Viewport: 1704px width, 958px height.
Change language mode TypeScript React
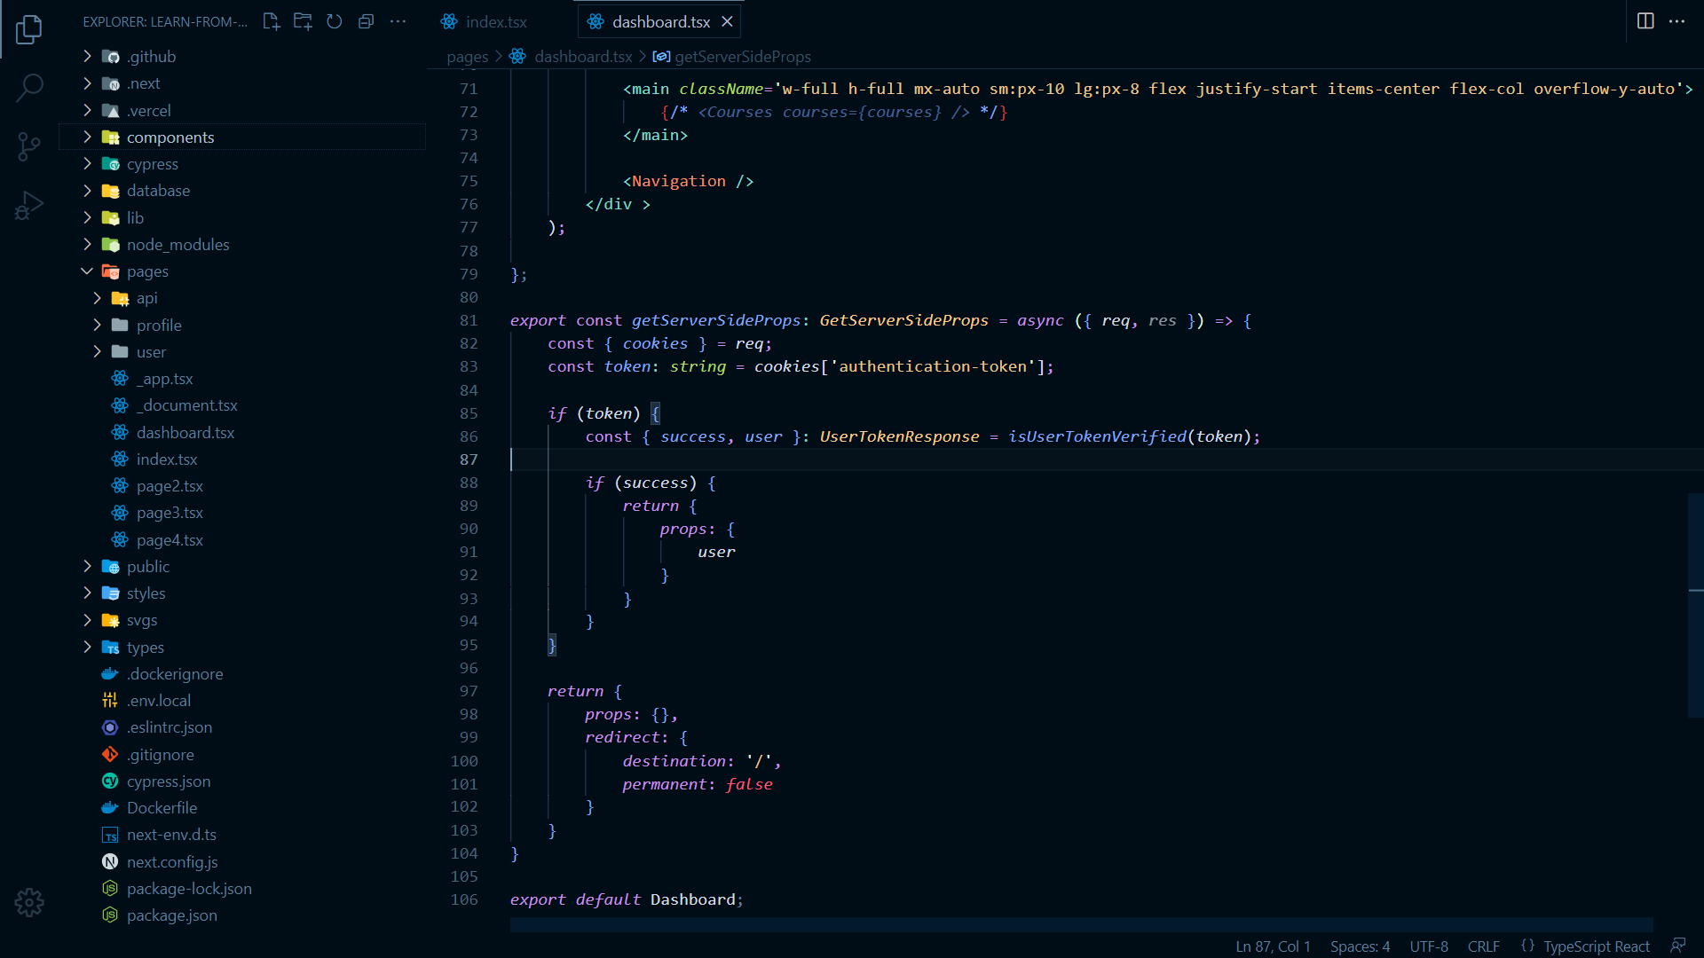(1596, 946)
